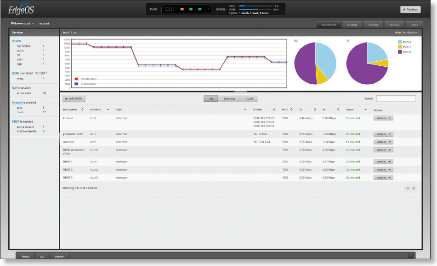Focus the Search input field

point(396,98)
